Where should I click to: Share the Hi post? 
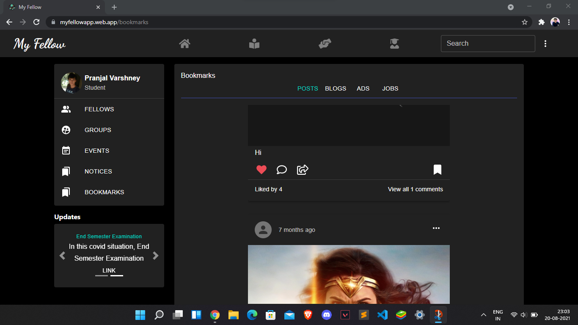pyautogui.click(x=303, y=170)
